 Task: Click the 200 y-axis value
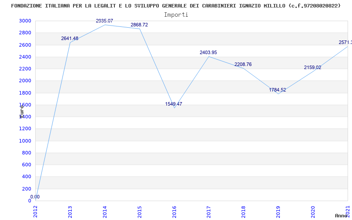click(x=26, y=189)
